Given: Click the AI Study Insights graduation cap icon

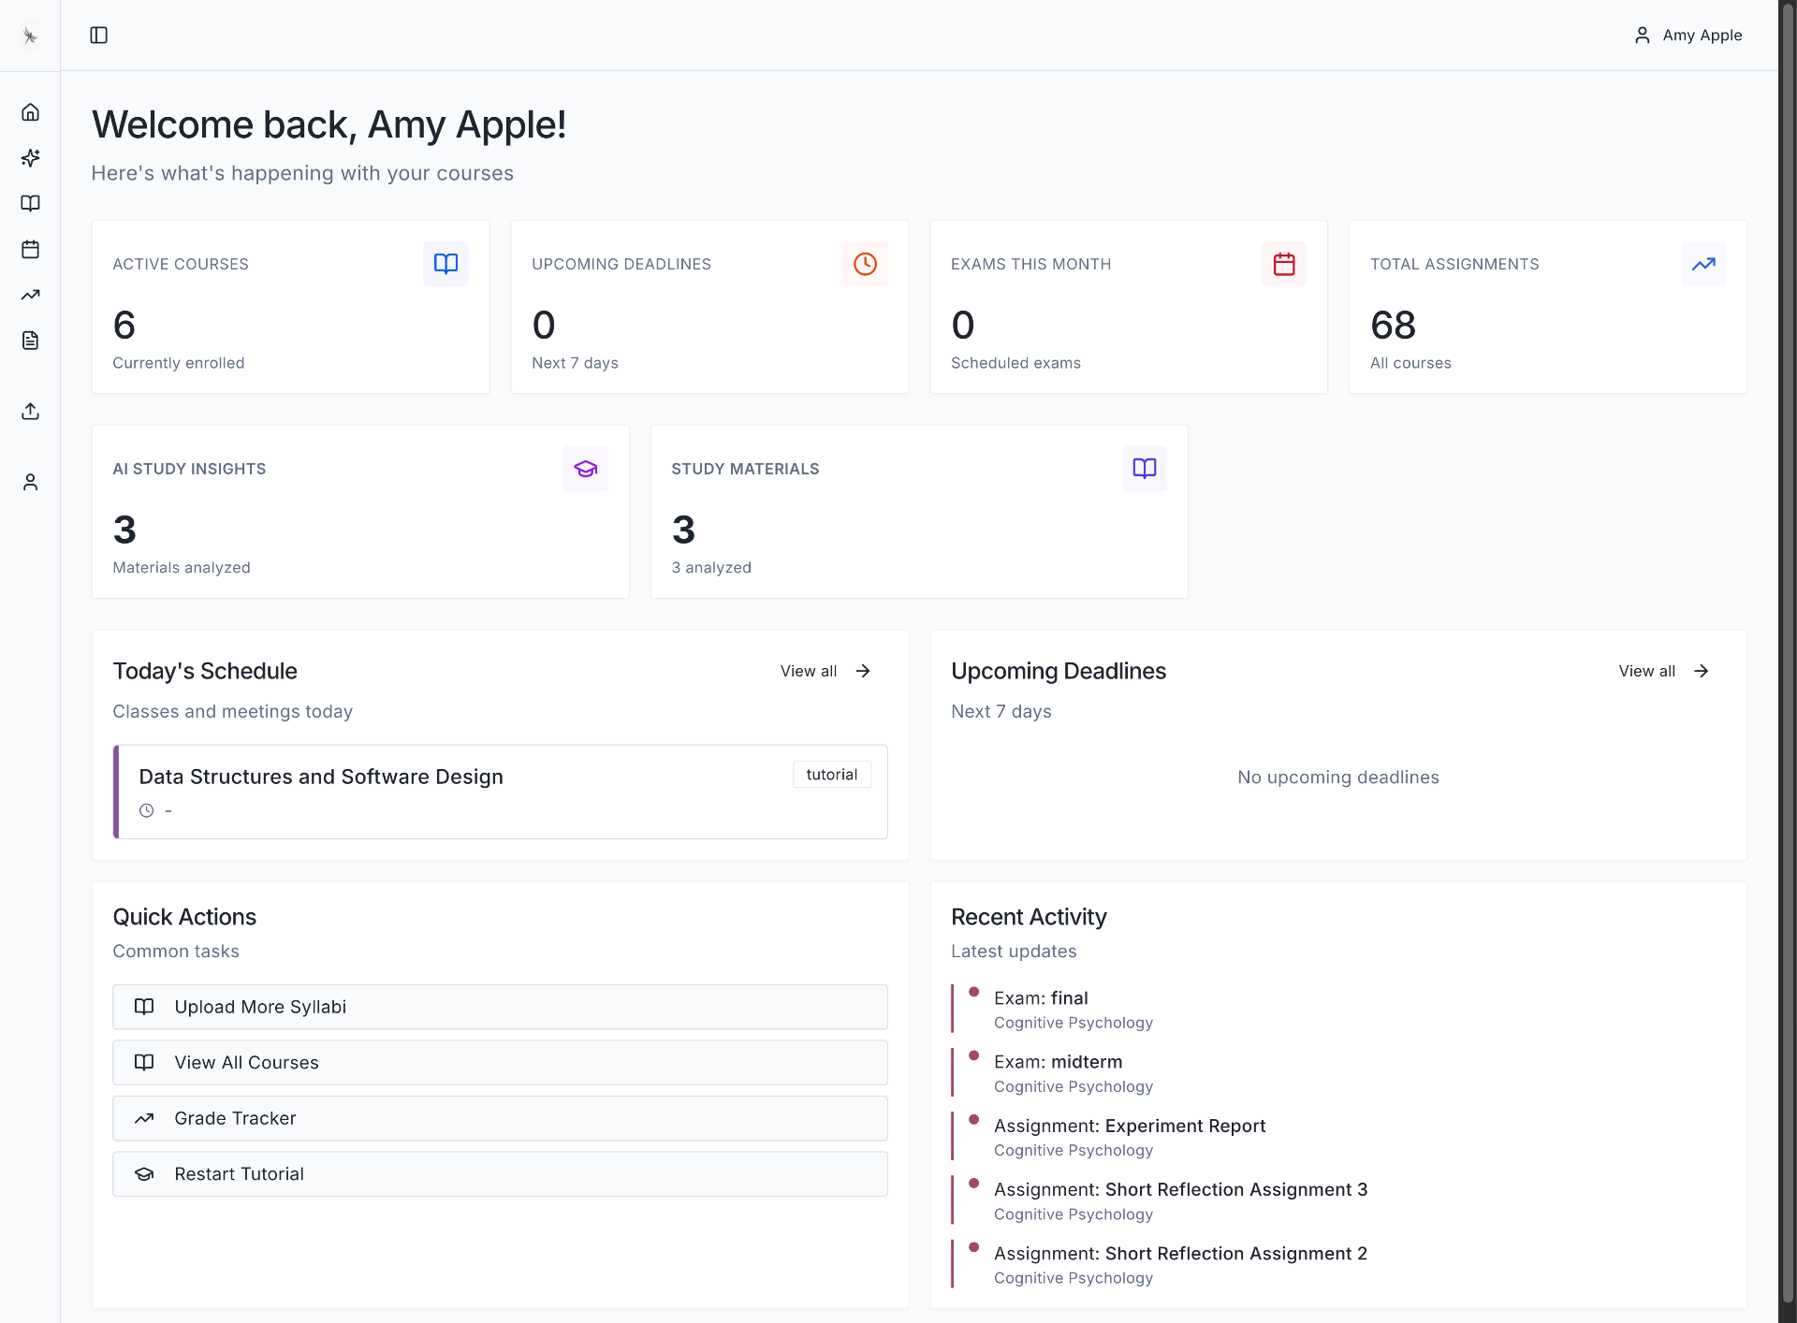Looking at the screenshot, I should tap(585, 469).
